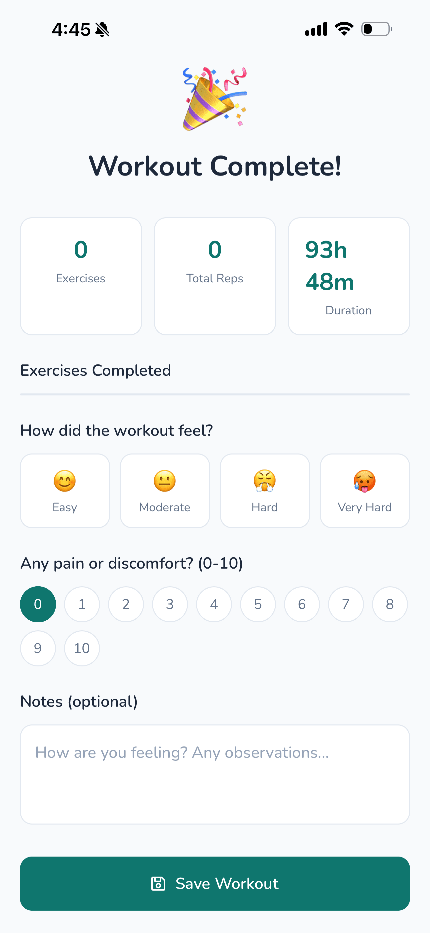Tap the floppy disk save icon
Viewport: 430px width, 933px height.
tap(158, 884)
